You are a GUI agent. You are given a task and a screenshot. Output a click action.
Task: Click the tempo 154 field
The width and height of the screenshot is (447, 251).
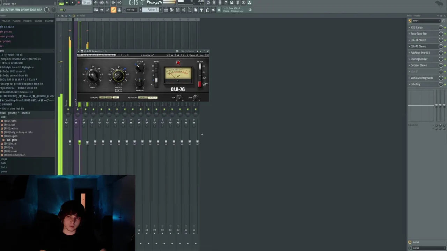pyautogui.click(x=86, y=2)
